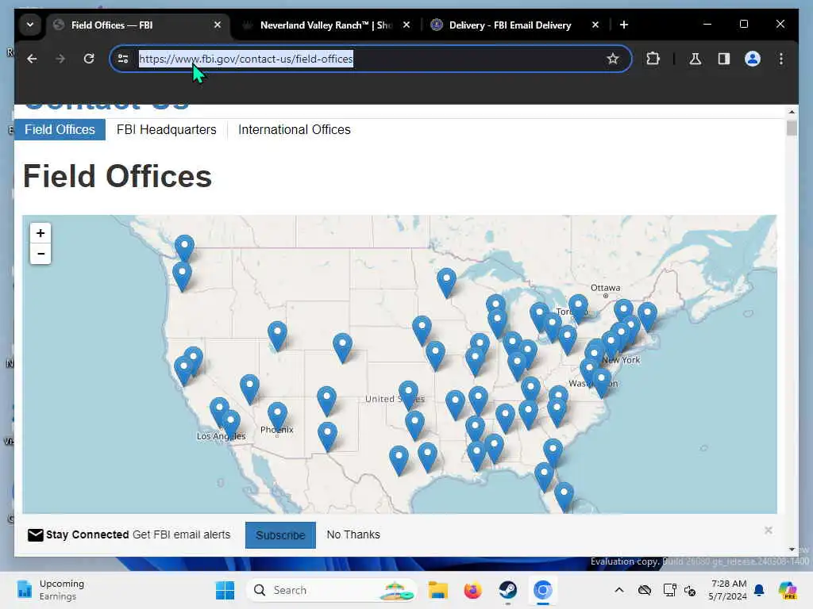This screenshot has width=813, height=609.
Task: Close the FBI Email Delivery tab
Action: (595, 25)
